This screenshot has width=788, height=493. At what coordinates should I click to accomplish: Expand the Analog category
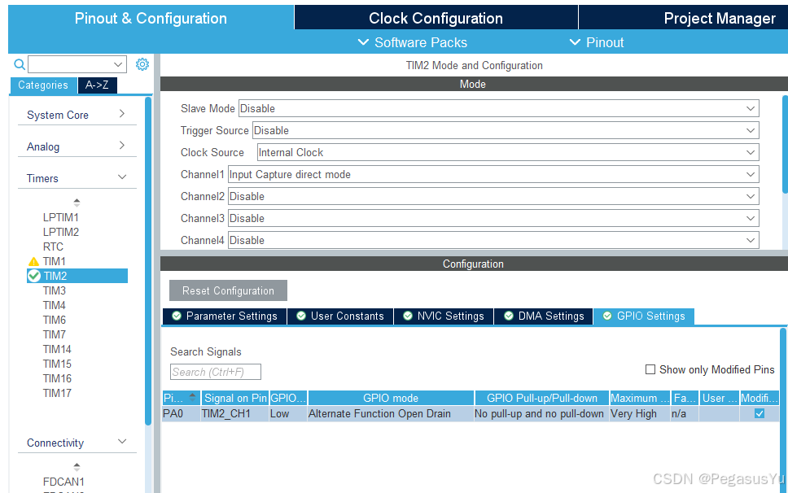[x=77, y=146]
